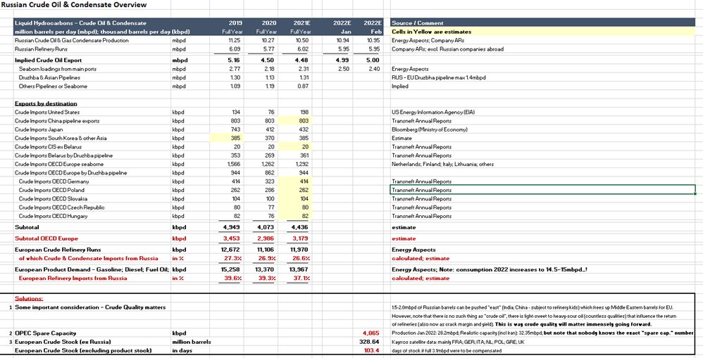Click the 4,949 Subtotal value for 2019
Viewport: 703px width, 358px height.
click(x=231, y=227)
